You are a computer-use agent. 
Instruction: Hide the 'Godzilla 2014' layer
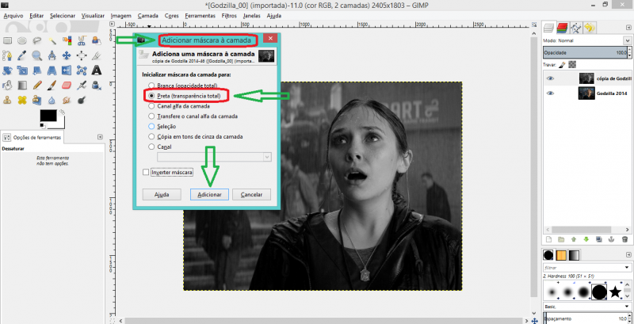pyautogui.click(x=549, y=93)
